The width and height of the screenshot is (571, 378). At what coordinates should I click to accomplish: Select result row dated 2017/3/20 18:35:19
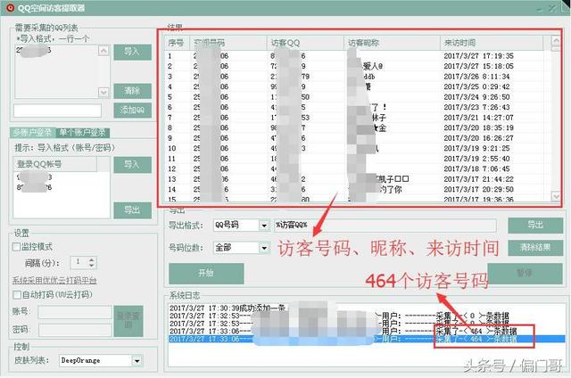point(357,127)
